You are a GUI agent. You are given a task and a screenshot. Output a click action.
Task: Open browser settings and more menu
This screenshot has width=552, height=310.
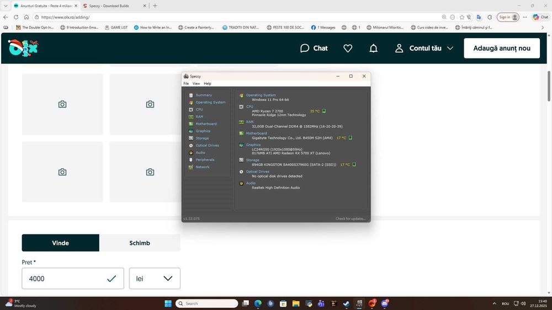[525, 17]
